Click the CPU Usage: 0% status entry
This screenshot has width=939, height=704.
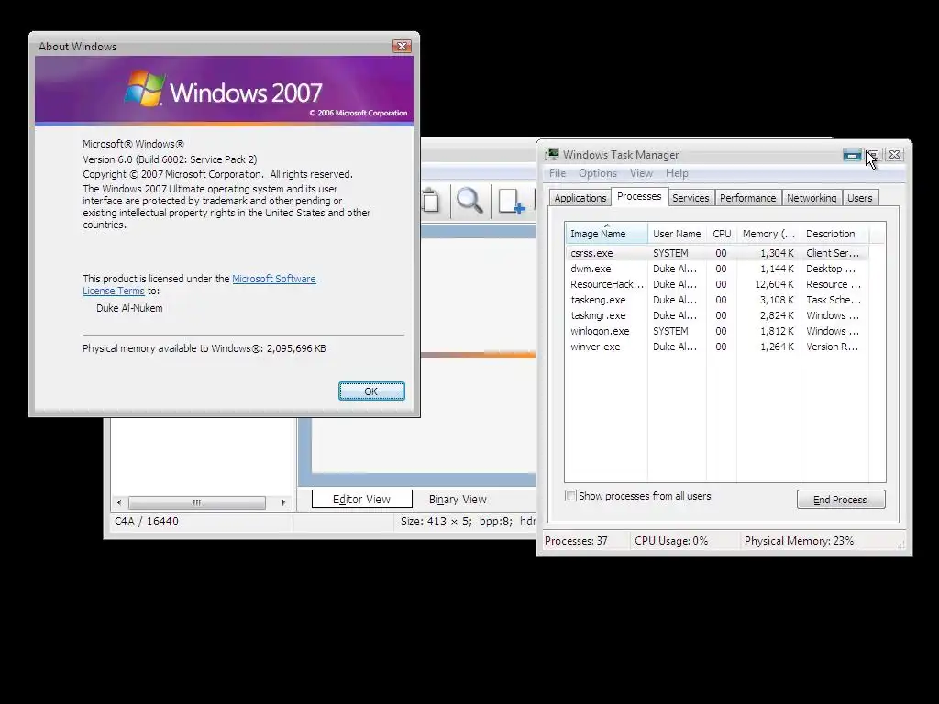670,541
